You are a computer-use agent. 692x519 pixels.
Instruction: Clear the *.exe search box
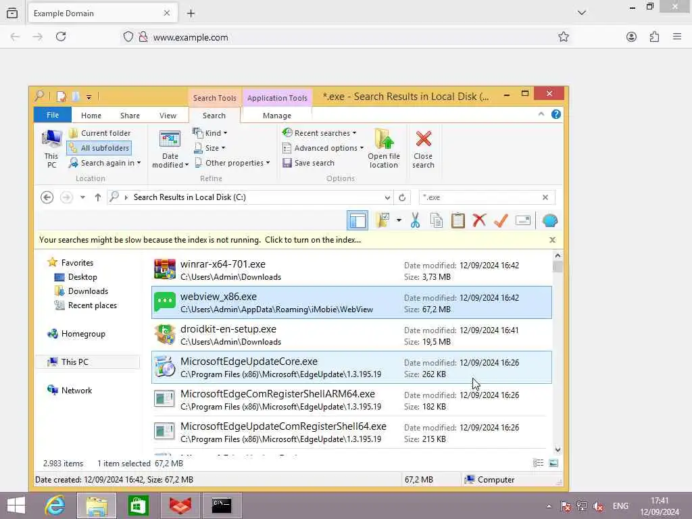coord(545,197)
